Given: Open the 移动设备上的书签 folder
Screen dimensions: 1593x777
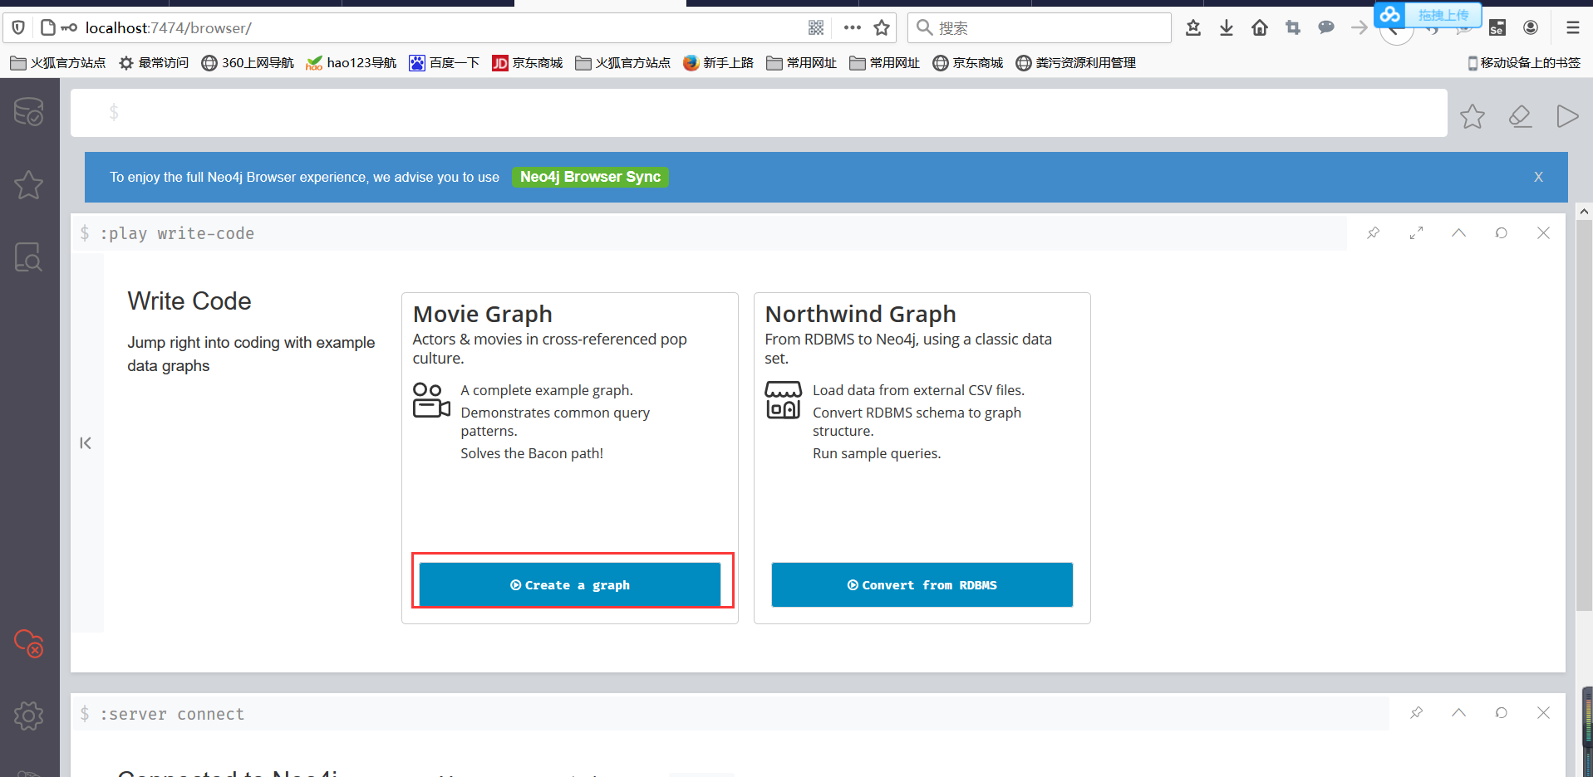Looking at the screenshot, I should pos(1524,63).
